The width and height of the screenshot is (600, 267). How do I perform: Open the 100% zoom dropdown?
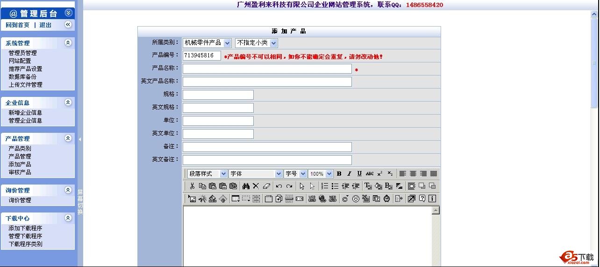[x=321, y=174]
